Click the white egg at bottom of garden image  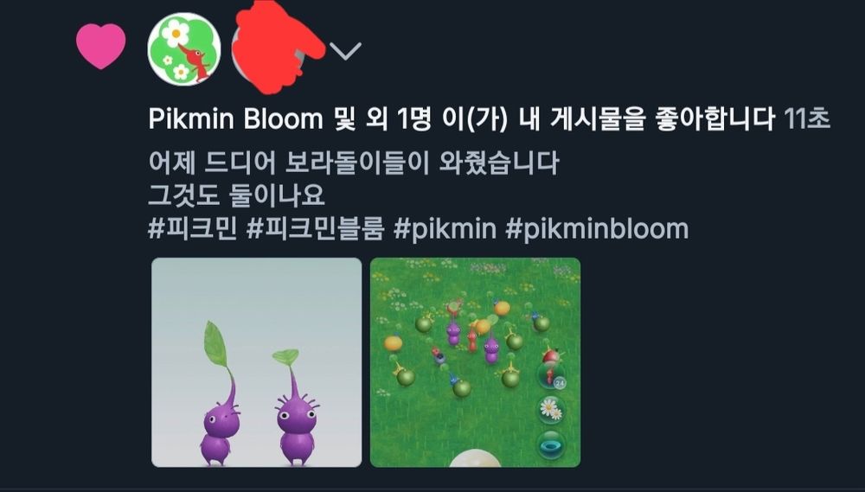[x=476, y=458]
